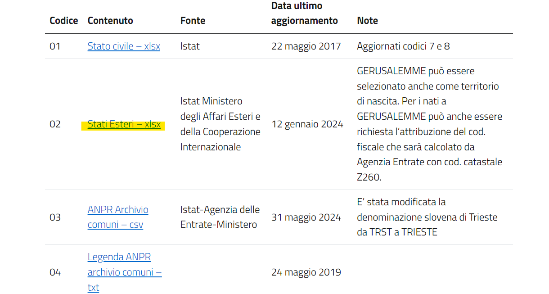
Task: Click the date 12 gennaio 2024
Action: [307, 124]
